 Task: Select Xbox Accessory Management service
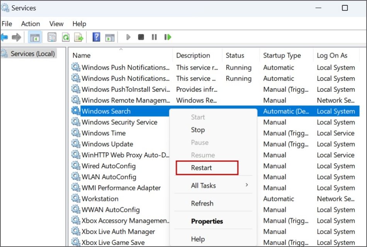126,221
